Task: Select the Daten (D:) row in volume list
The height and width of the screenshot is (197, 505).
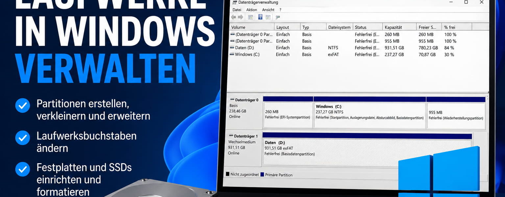Action: (359, 48)
